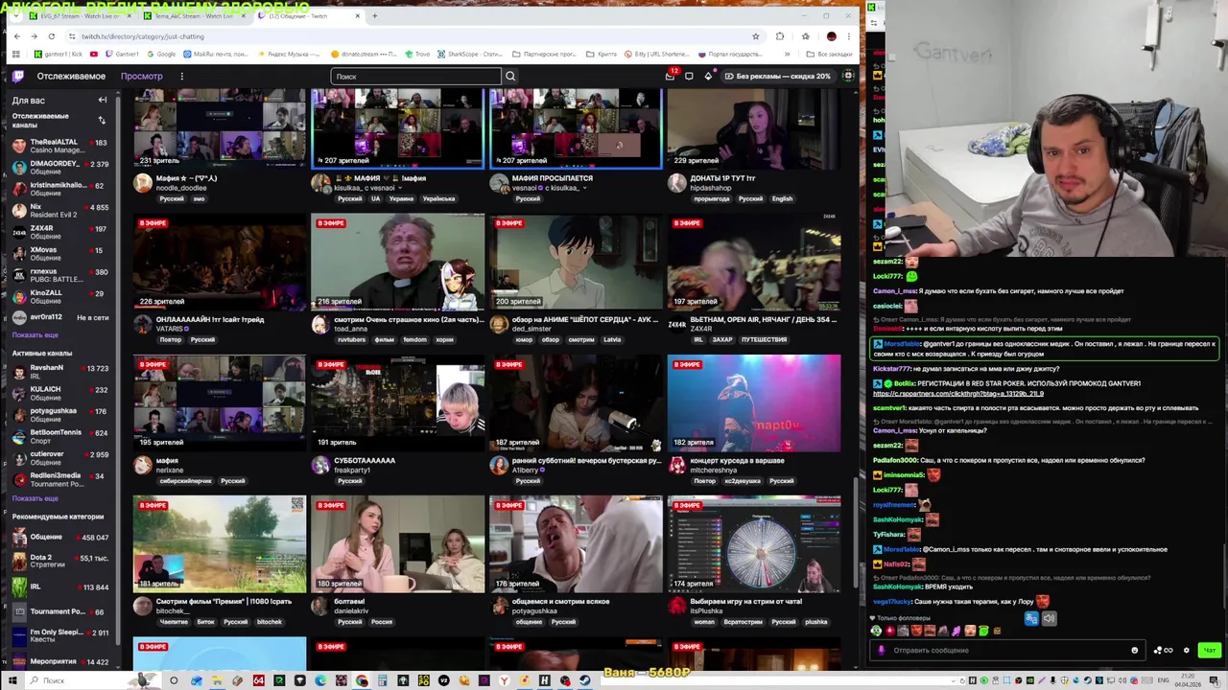Click Chrome icon in the taskbar

click(362, 680)
